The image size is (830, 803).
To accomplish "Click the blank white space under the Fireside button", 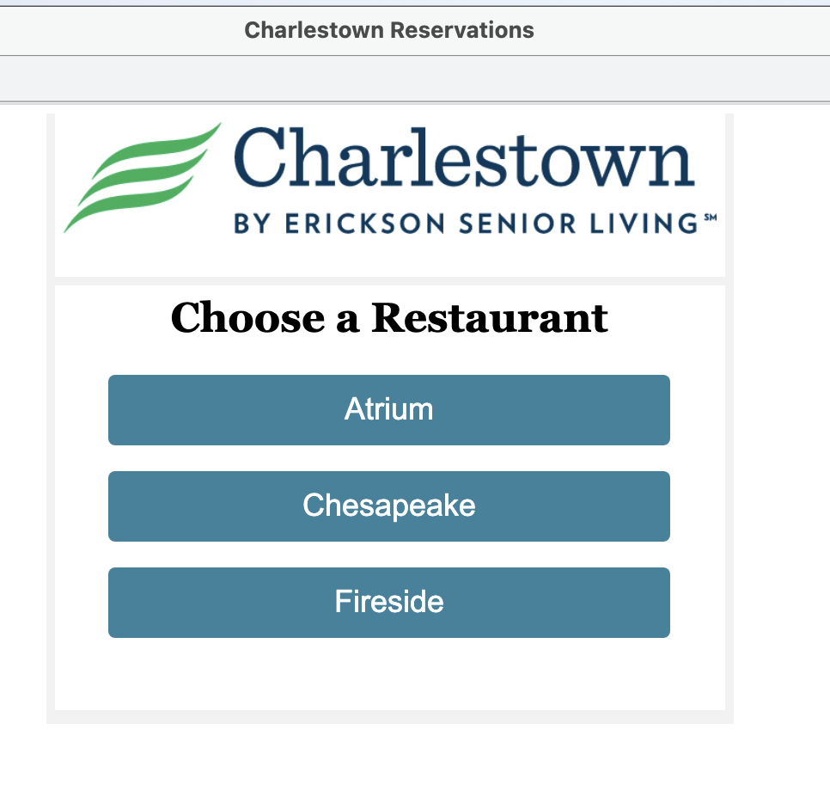I will click(x=388, y=675).
